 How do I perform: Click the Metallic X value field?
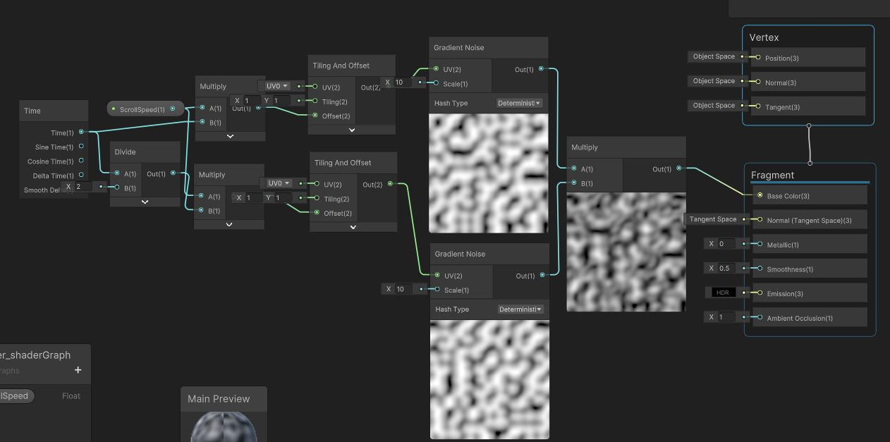click(x=726, y=244)
